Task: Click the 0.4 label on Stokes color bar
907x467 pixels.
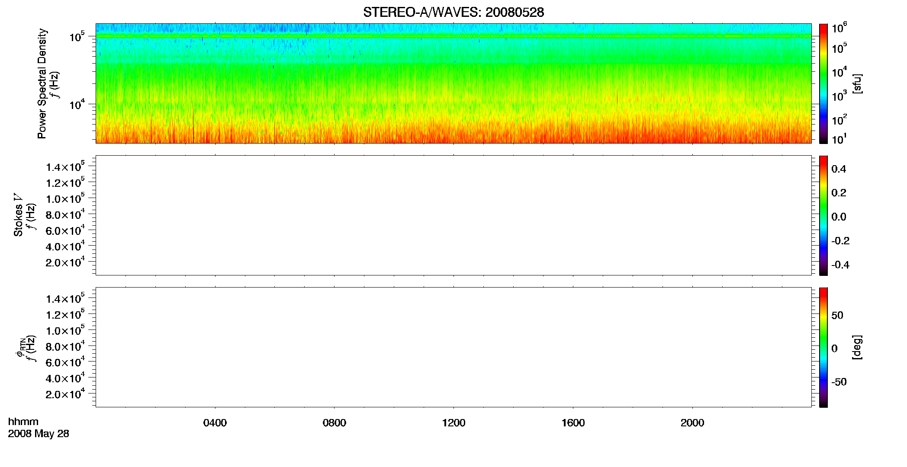Action: 839,169
